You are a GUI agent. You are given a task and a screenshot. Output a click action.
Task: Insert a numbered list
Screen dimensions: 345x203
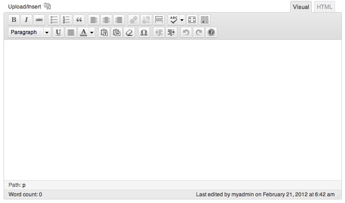67,20
